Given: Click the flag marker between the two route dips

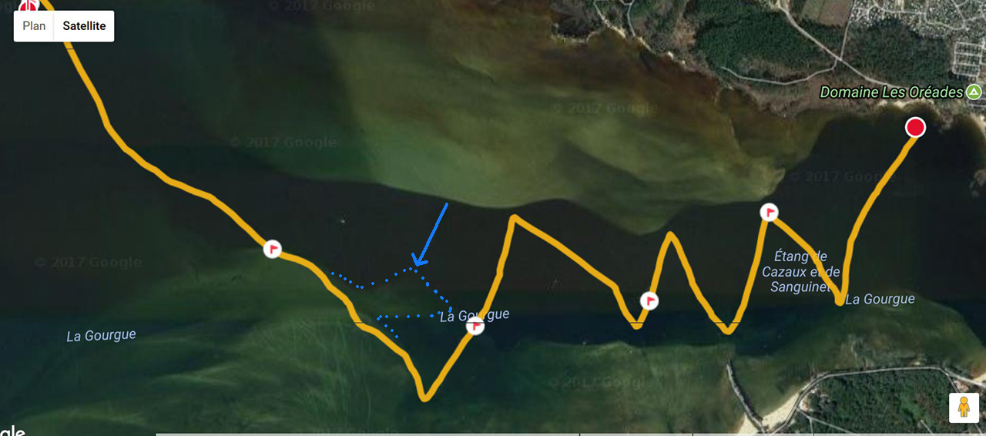Looking at the screenshot, I should click(x=650, y=300).
